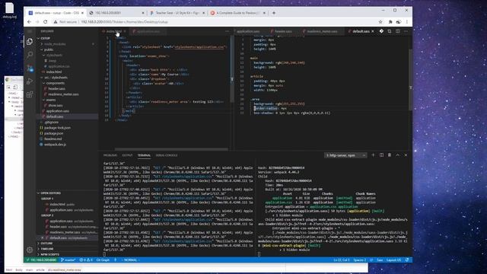Bookmark this page with star icon
The width and height of the screenshot is (487, 274).
380,22
